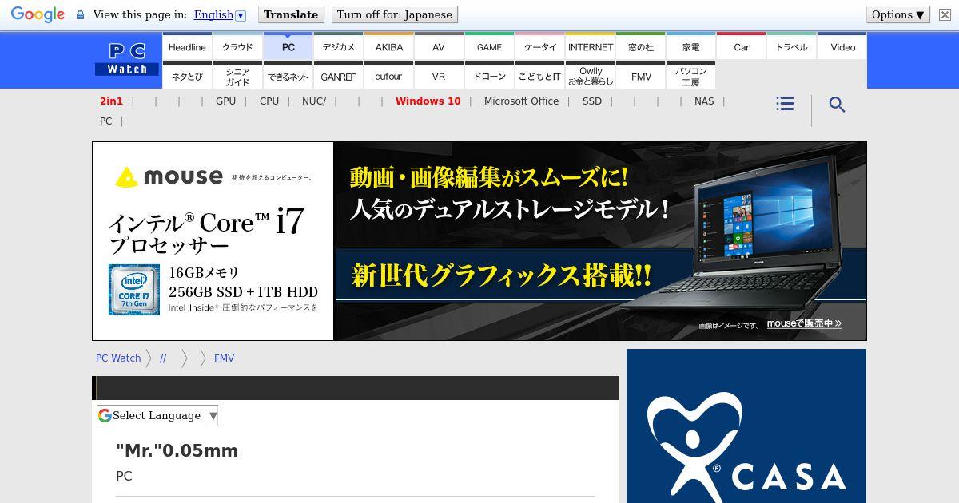Open the Car tab
The image size is (959, 503).
coord(741,46)
